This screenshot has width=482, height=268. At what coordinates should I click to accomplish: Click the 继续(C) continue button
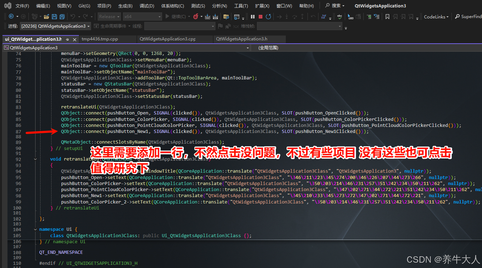(176, 17)
